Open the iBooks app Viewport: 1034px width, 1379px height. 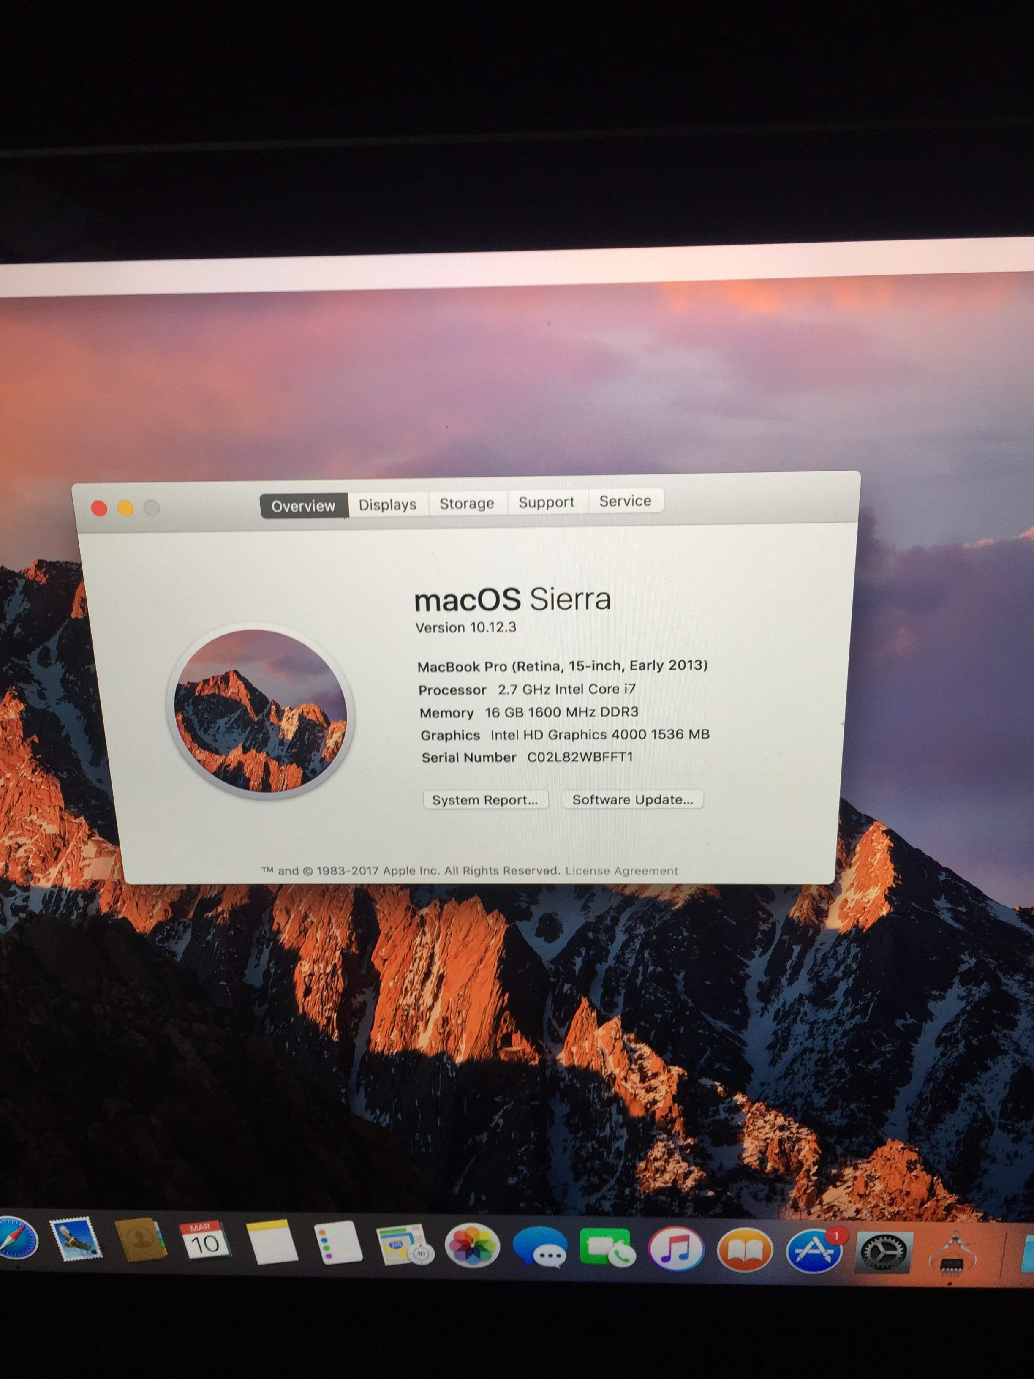pos(746,1250)
